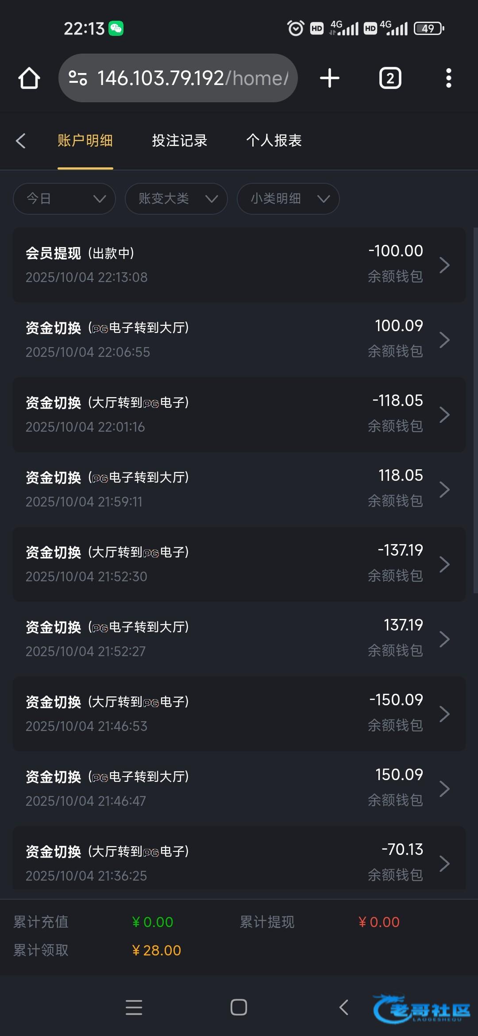478x1036 pixels.
Task: Tap the URL address bar
Action: coord(190,78)
